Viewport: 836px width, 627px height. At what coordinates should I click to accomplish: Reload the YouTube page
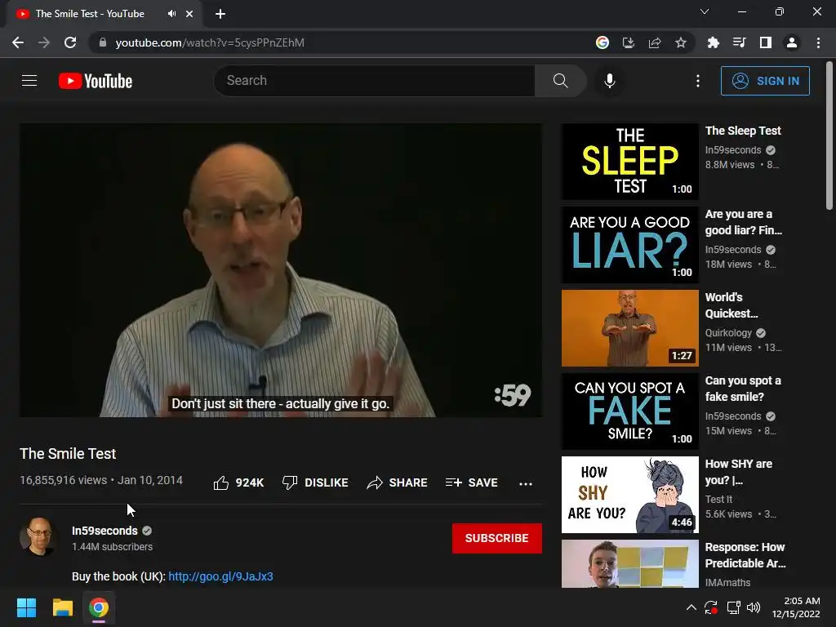tap(70, 42)
